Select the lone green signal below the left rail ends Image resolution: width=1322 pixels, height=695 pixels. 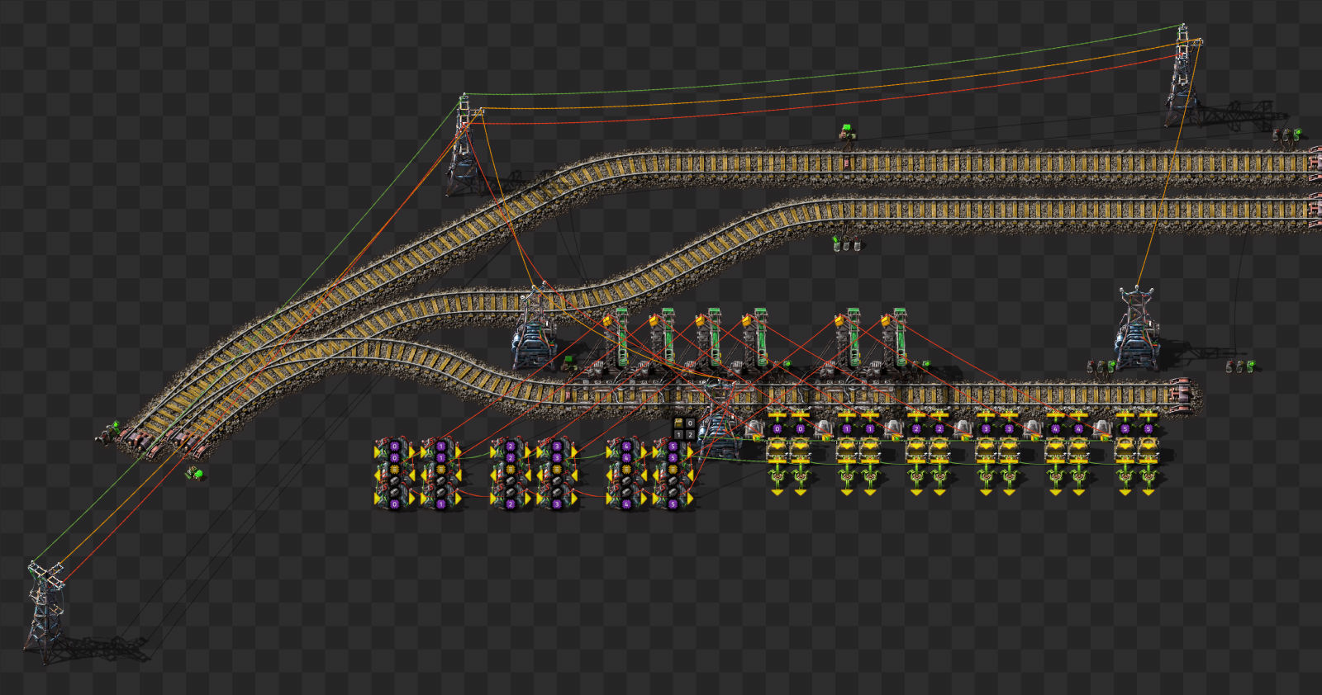[x=195, y=473]
